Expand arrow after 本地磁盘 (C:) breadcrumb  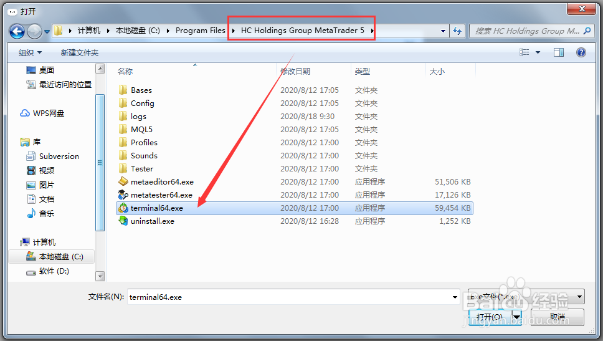pyautogui.click(x=168, y=31)
